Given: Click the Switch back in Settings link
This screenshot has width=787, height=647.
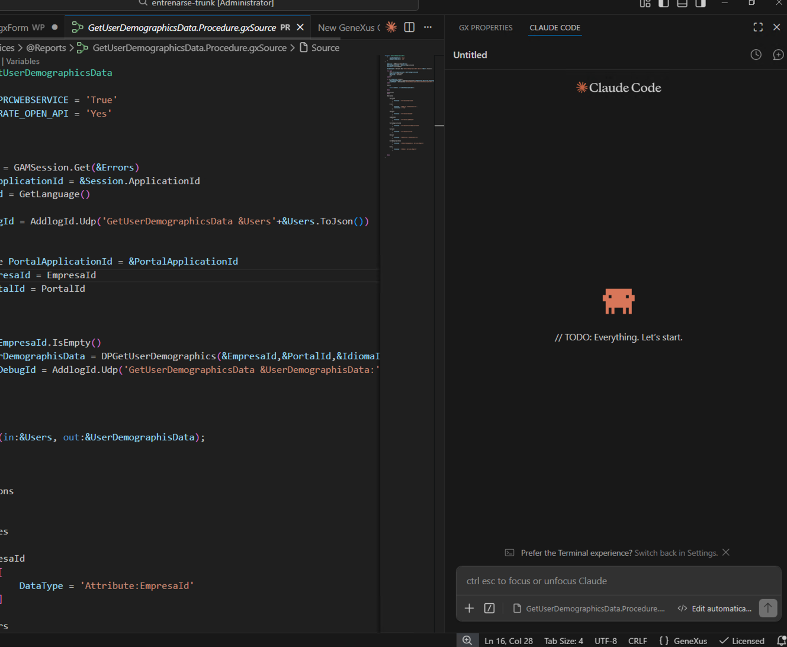Looking at the screenshot, I should tap(676, 553).
